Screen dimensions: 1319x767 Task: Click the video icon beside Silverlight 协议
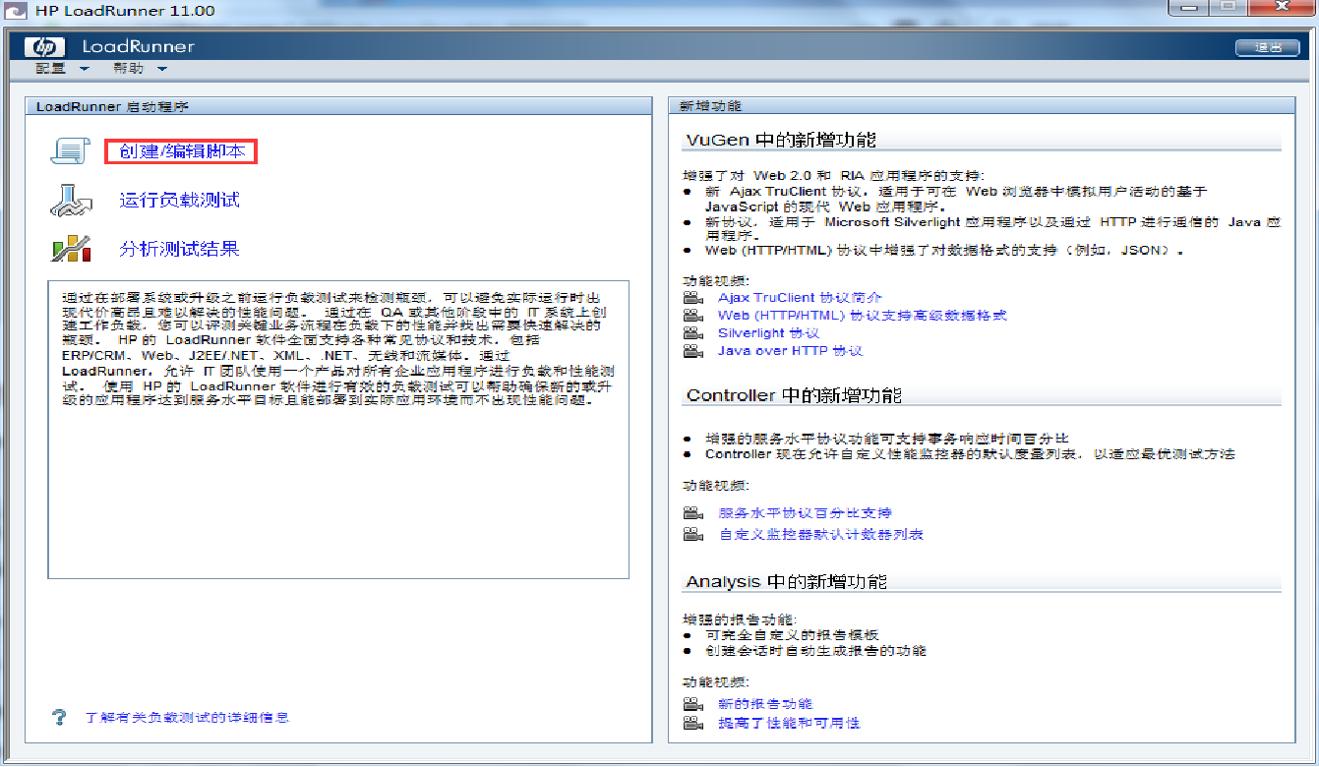(695, 333)
